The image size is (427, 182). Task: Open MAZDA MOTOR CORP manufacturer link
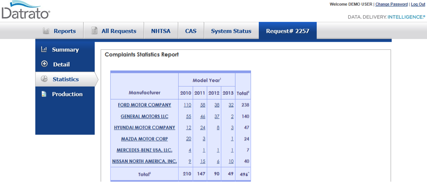tap(145, 139)
